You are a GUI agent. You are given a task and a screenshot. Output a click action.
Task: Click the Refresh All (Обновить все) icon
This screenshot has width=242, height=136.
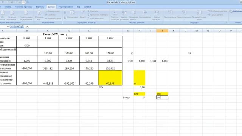[39, 13]
